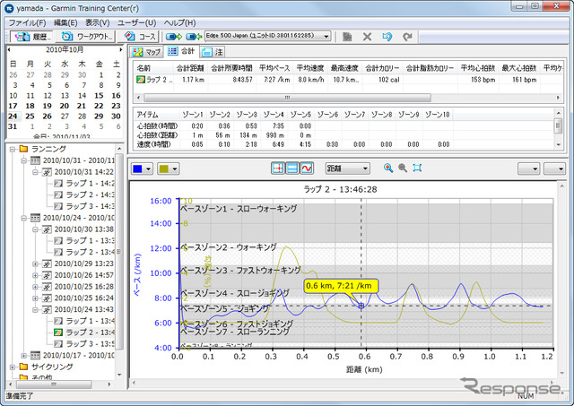Click the 平均心拍数 column header
This screenshot has width=574, height=406.
tap(478, 68)
